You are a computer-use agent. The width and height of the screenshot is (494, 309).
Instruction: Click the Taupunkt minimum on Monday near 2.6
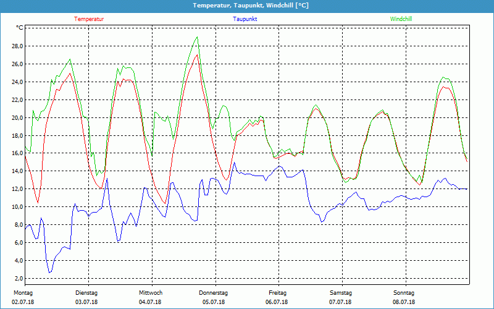(49, 273)
